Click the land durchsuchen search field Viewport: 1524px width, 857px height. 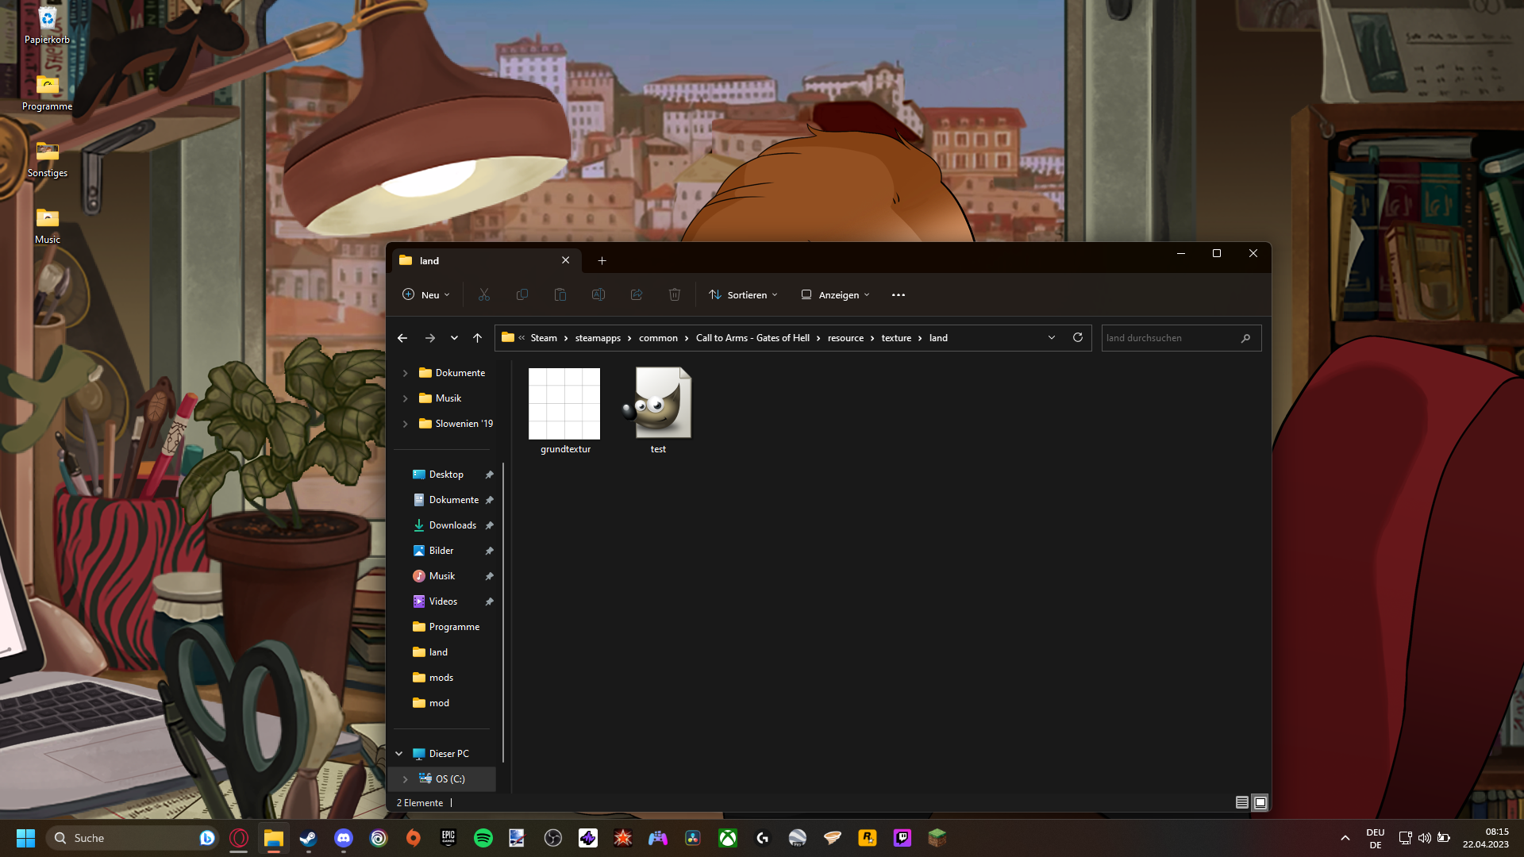point(1167,338)
